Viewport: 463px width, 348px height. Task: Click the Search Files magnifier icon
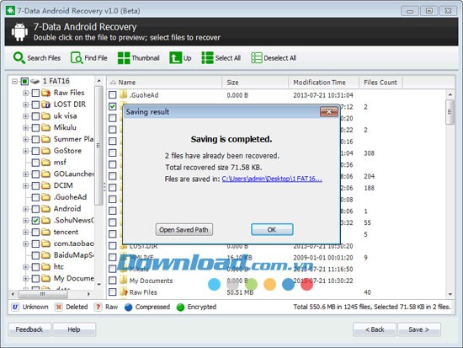pos(19,57)
